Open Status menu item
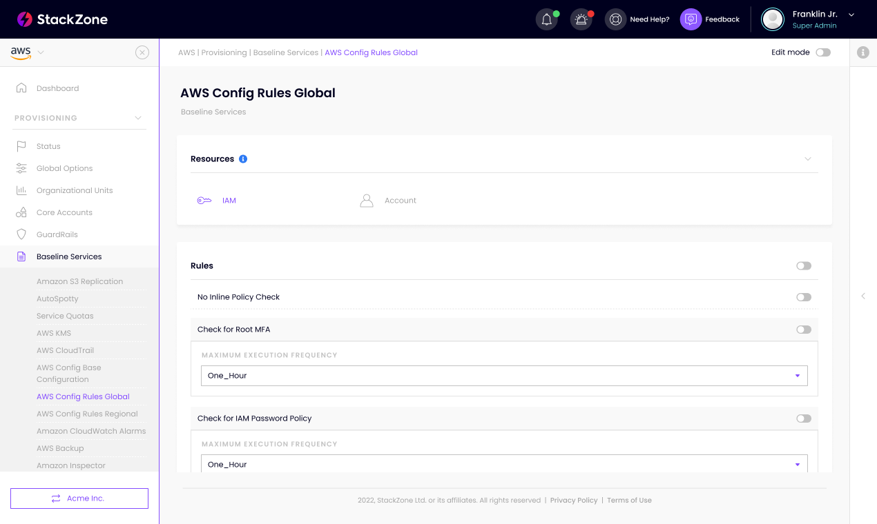This screenshot has height=524, width=877. [x=48, y=146]
